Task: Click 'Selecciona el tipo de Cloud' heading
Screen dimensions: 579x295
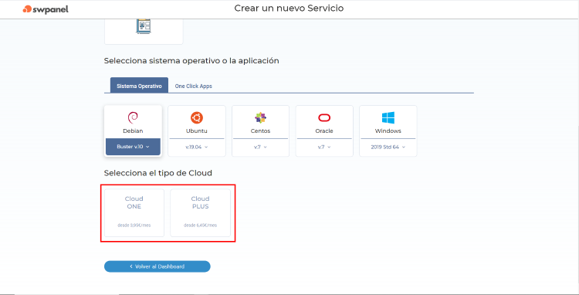Action: (158, 173)
